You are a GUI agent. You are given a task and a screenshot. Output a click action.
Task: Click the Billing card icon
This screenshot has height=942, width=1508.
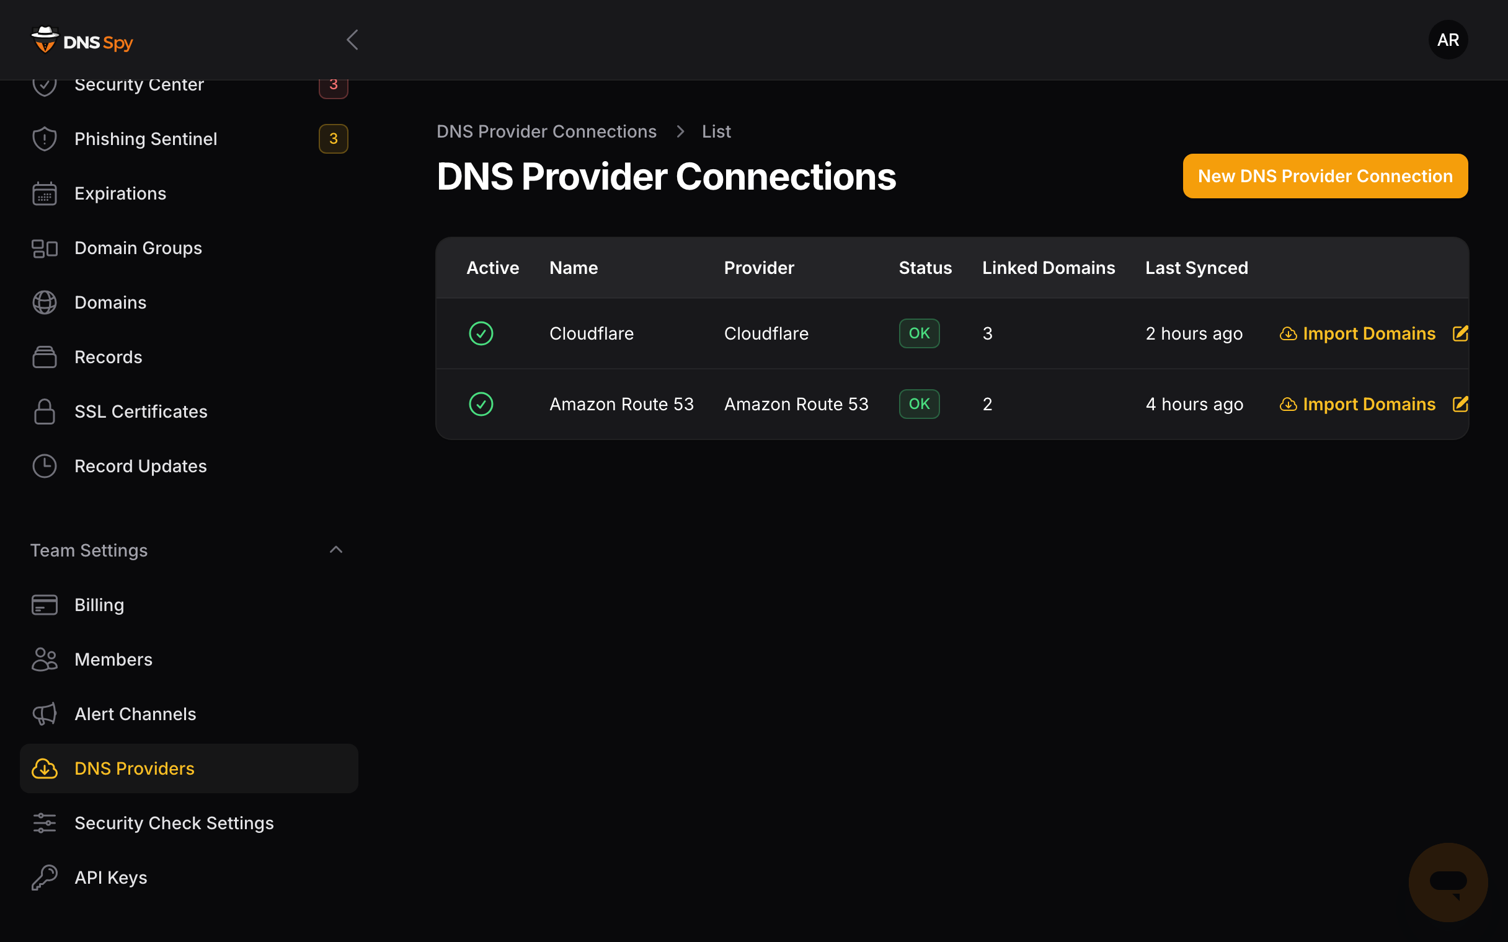coord(44,605)
